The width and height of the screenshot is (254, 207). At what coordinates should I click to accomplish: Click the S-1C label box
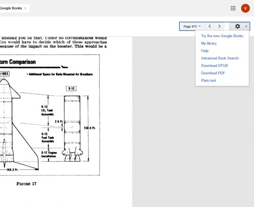pyautogui.click(x=71, y=89)
